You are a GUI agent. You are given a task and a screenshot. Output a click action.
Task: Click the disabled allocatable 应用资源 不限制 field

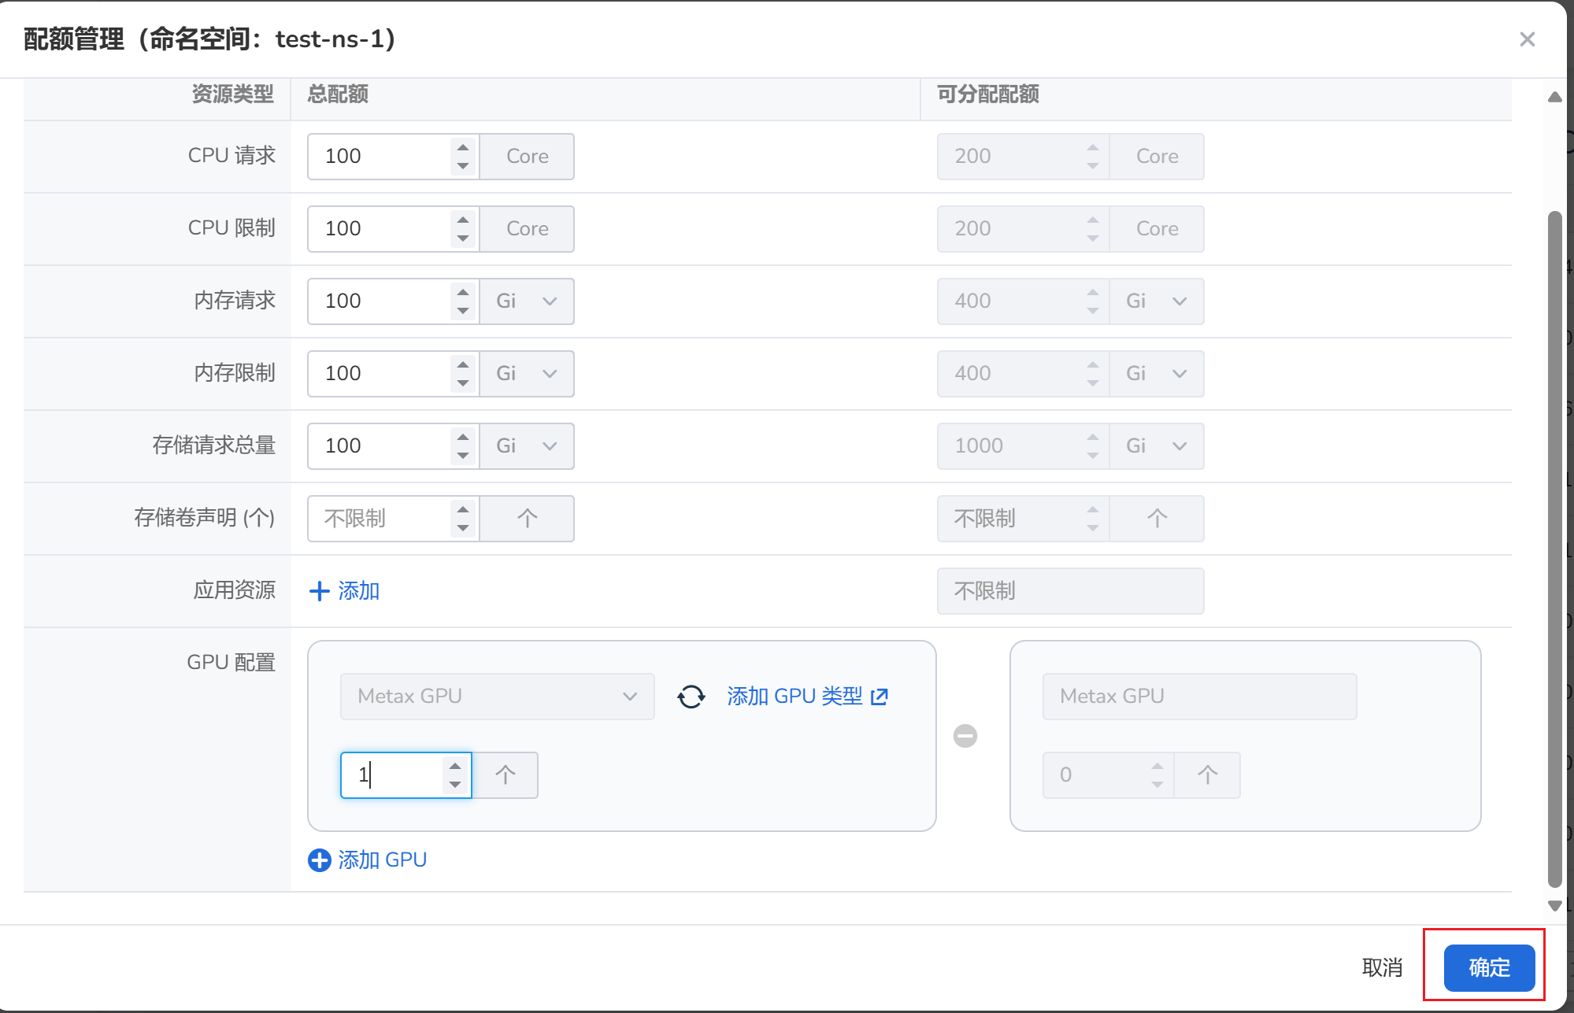click(x=1070, y=591)
